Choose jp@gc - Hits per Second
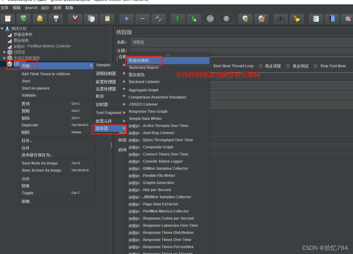The height and width of the screenshot is (254, 353). [x=168, y=190]
